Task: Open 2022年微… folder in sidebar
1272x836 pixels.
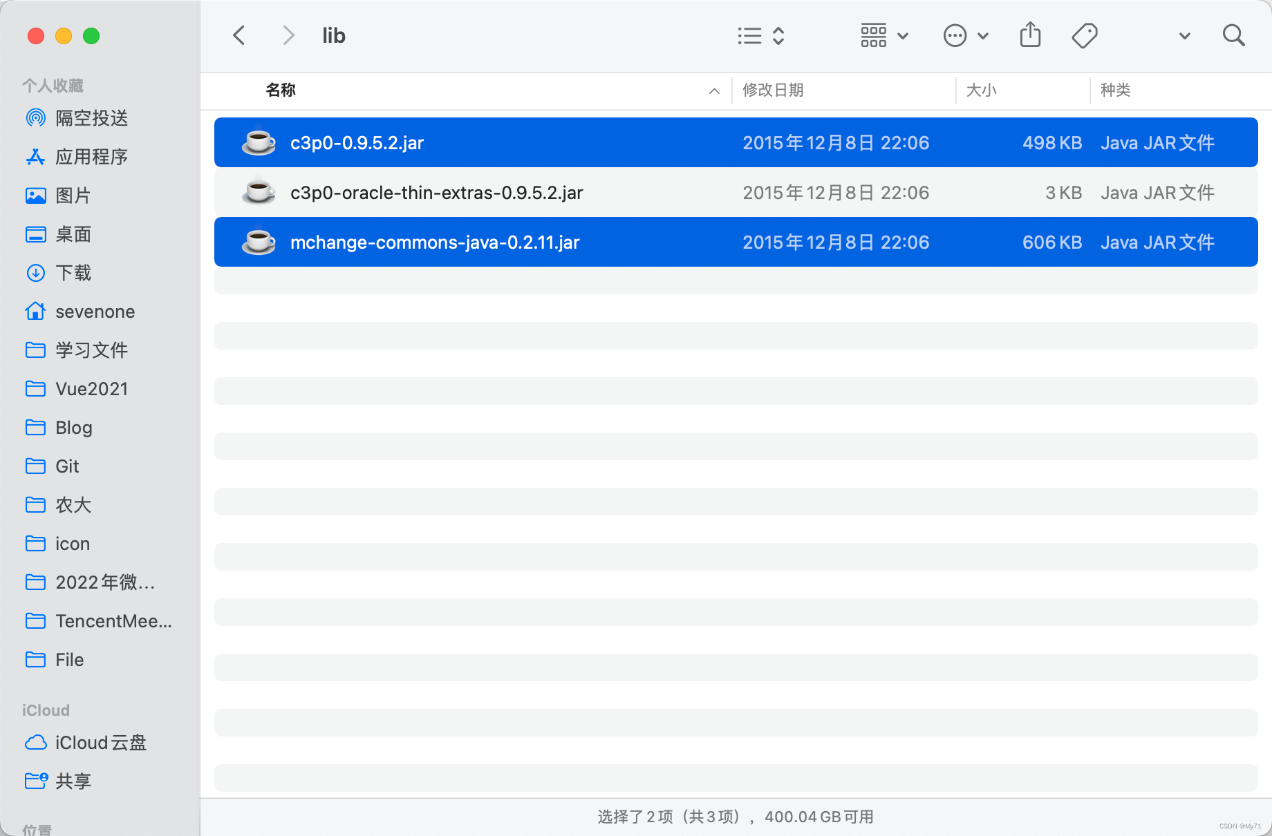Action: (105, 582)
